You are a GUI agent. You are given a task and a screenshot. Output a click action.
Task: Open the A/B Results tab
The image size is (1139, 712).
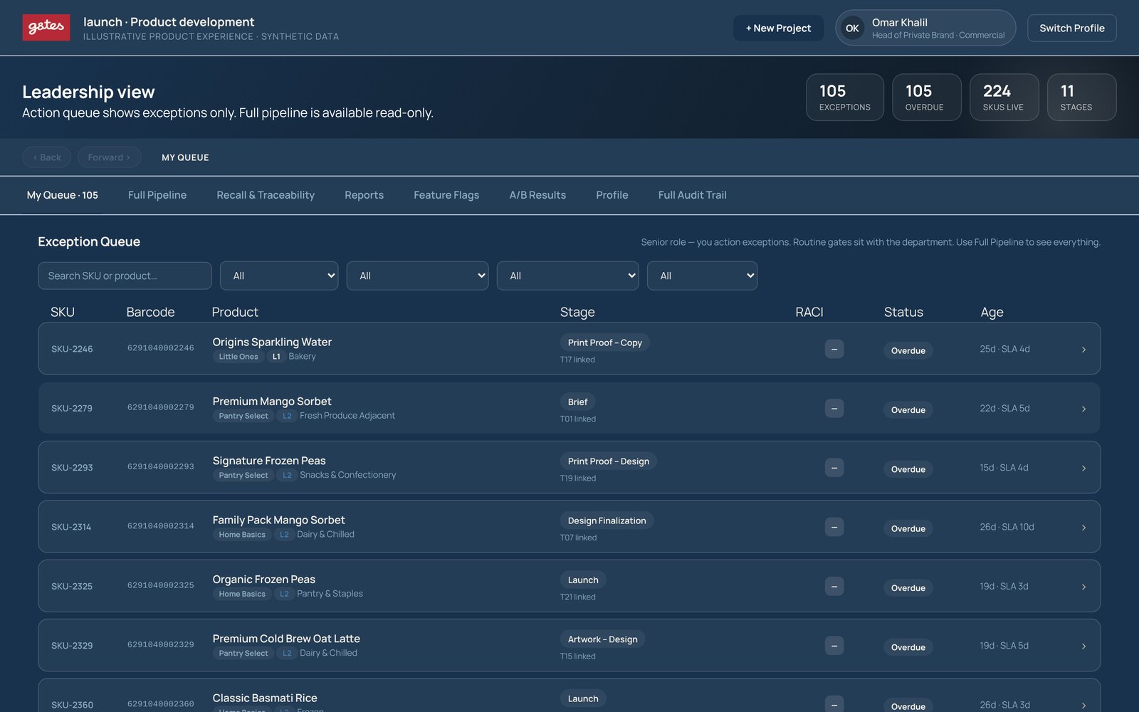coord(537,195)
